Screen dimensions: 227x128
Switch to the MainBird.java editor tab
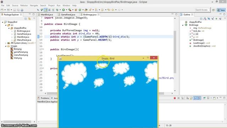click(46, 15)
